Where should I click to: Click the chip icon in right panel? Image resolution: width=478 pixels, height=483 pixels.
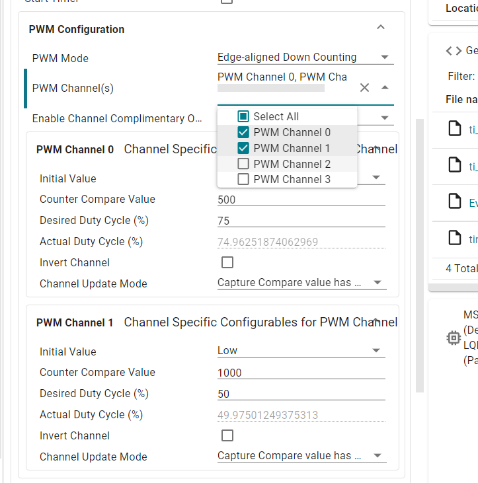coord(454,338)
